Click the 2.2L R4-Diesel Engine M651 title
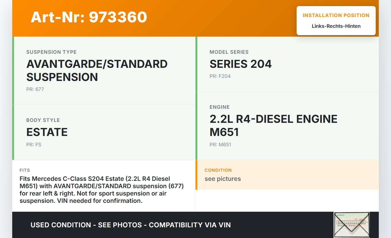 click(x=273, y=126)
